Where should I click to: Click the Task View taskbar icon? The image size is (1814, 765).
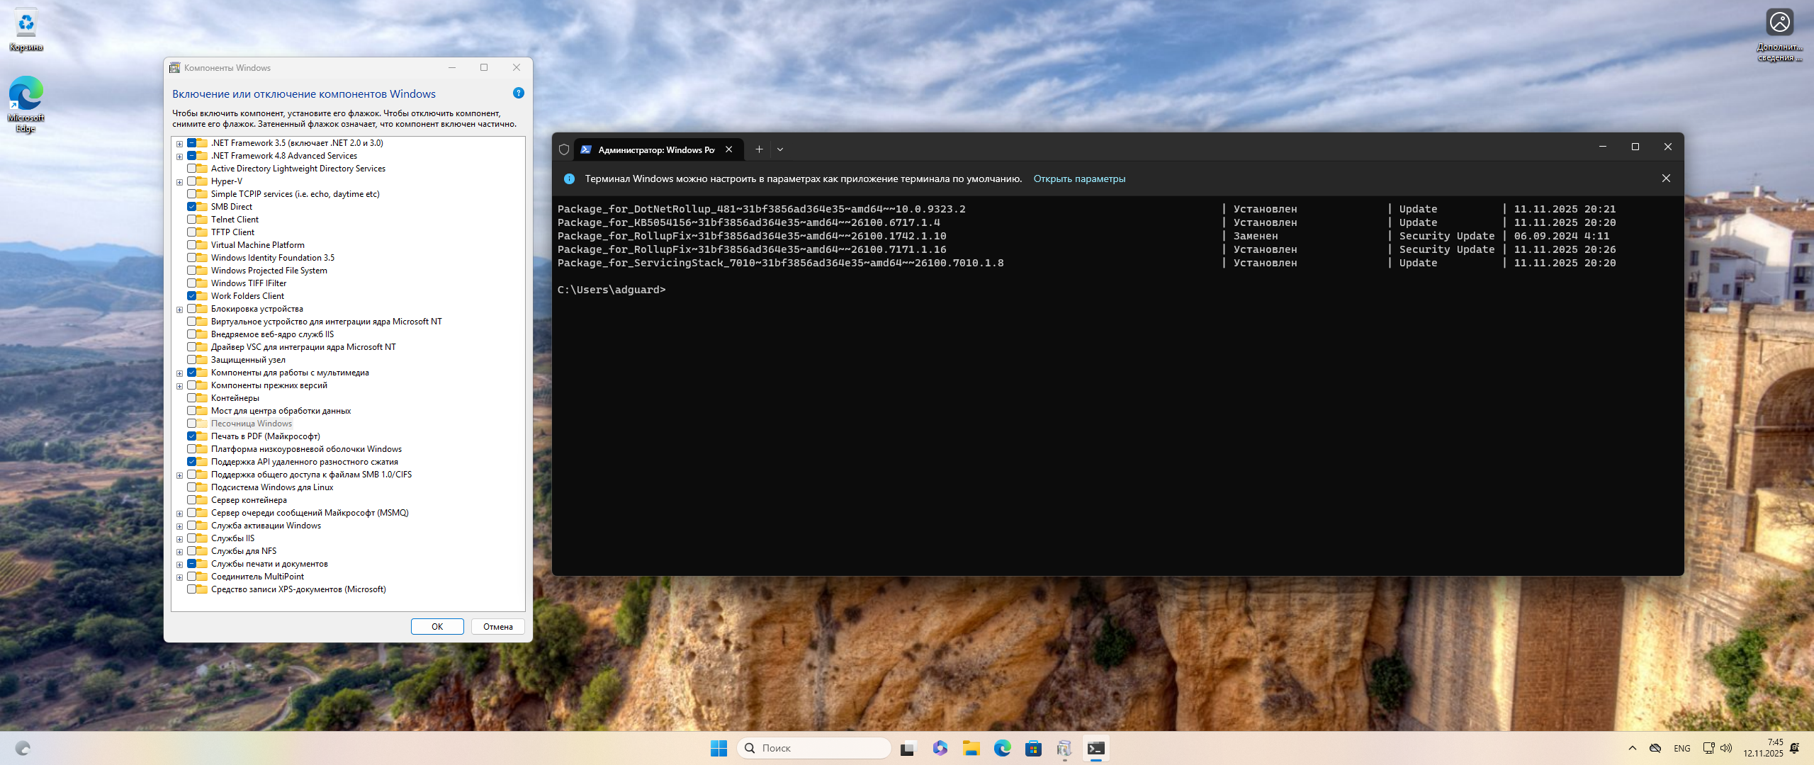(x=908, y=748)
